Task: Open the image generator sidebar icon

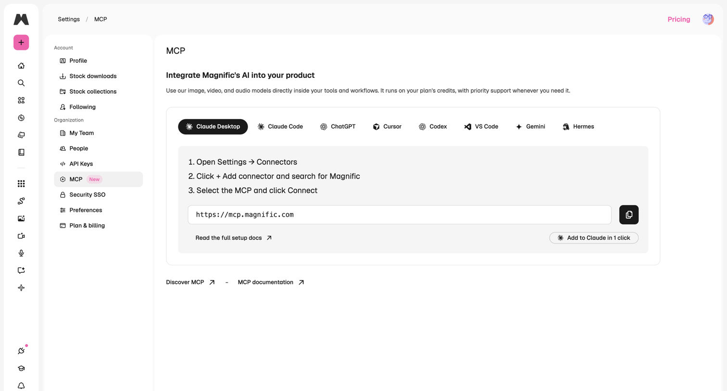Action: point(21,219)
